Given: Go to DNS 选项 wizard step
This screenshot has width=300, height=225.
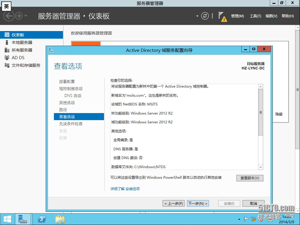Looking at the screenshot, I should [73, 96].
